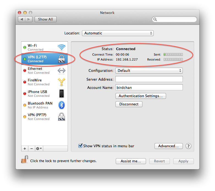The height and width of the screenshot is (191, 215).
Task: Go back with the left arrow
Action: (x=21, y=19)
